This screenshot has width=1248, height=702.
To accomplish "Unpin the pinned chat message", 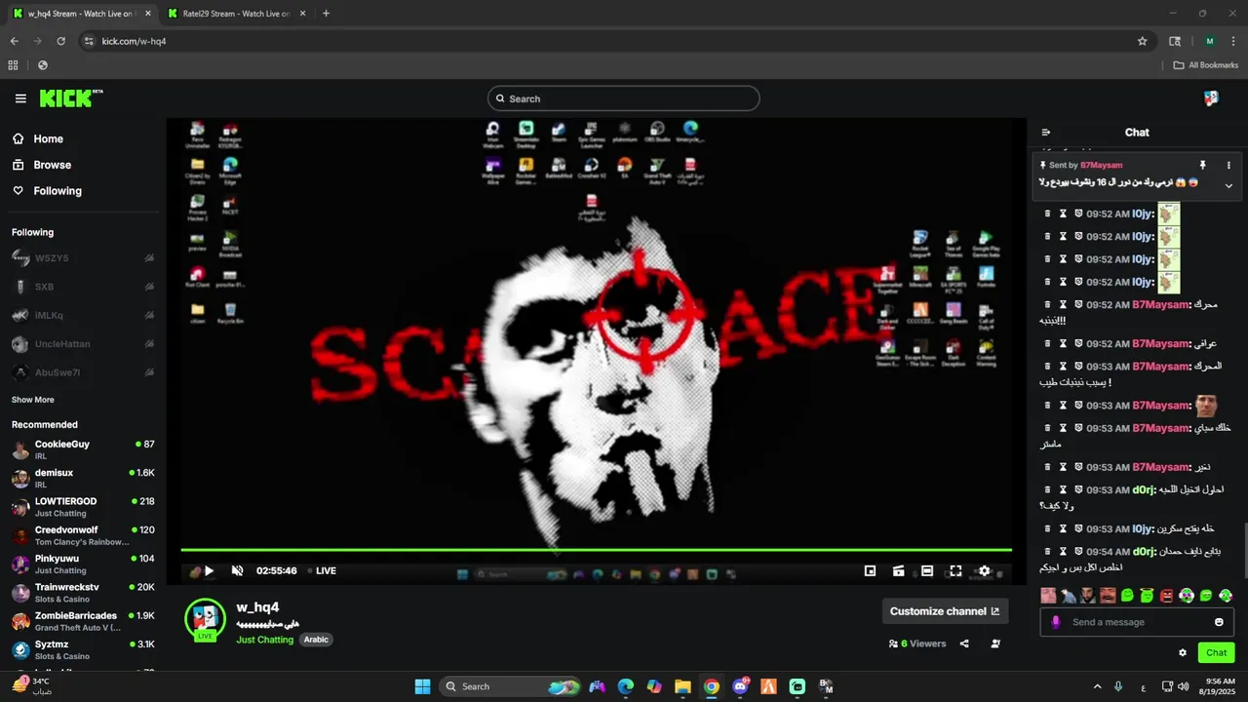I will (x=1202, y=166).
